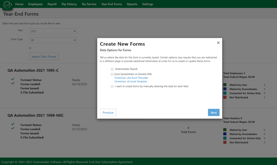Click the Previous button
Screen dimensions: 277x165
pyautogui.click(x=108, y=113)
